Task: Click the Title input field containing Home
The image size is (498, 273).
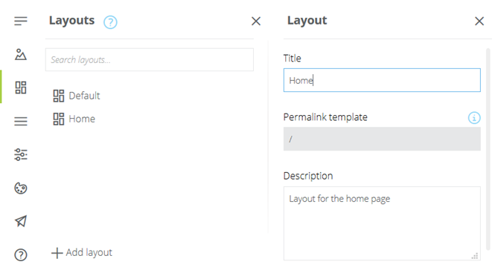Action: [x=382, y=80]
